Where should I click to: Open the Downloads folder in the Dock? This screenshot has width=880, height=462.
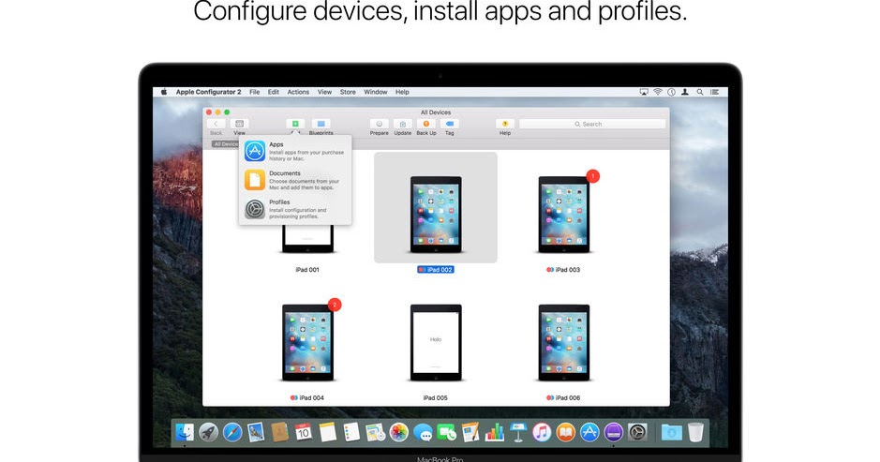671,432
